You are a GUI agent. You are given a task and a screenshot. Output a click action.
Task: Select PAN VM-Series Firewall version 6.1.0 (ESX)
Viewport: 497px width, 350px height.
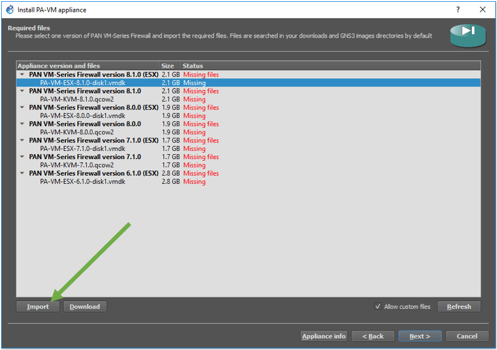point(249,173)
